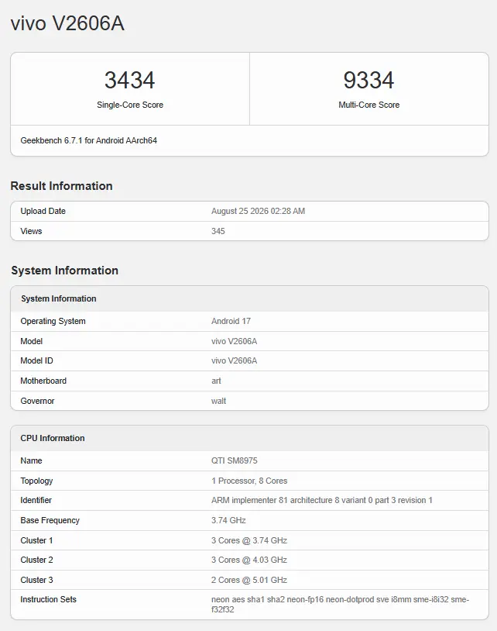Select the 3 Cores @ 4.03 GHz value
This screenshot has width=497, height=631.
249,560
